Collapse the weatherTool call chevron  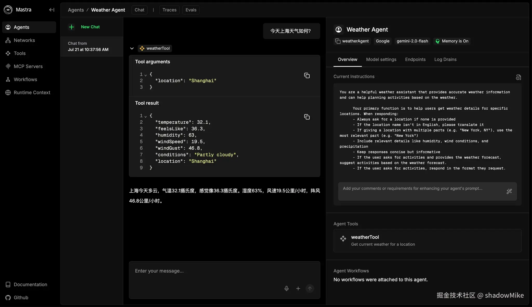pyautogui.click(x=132, y=48)
